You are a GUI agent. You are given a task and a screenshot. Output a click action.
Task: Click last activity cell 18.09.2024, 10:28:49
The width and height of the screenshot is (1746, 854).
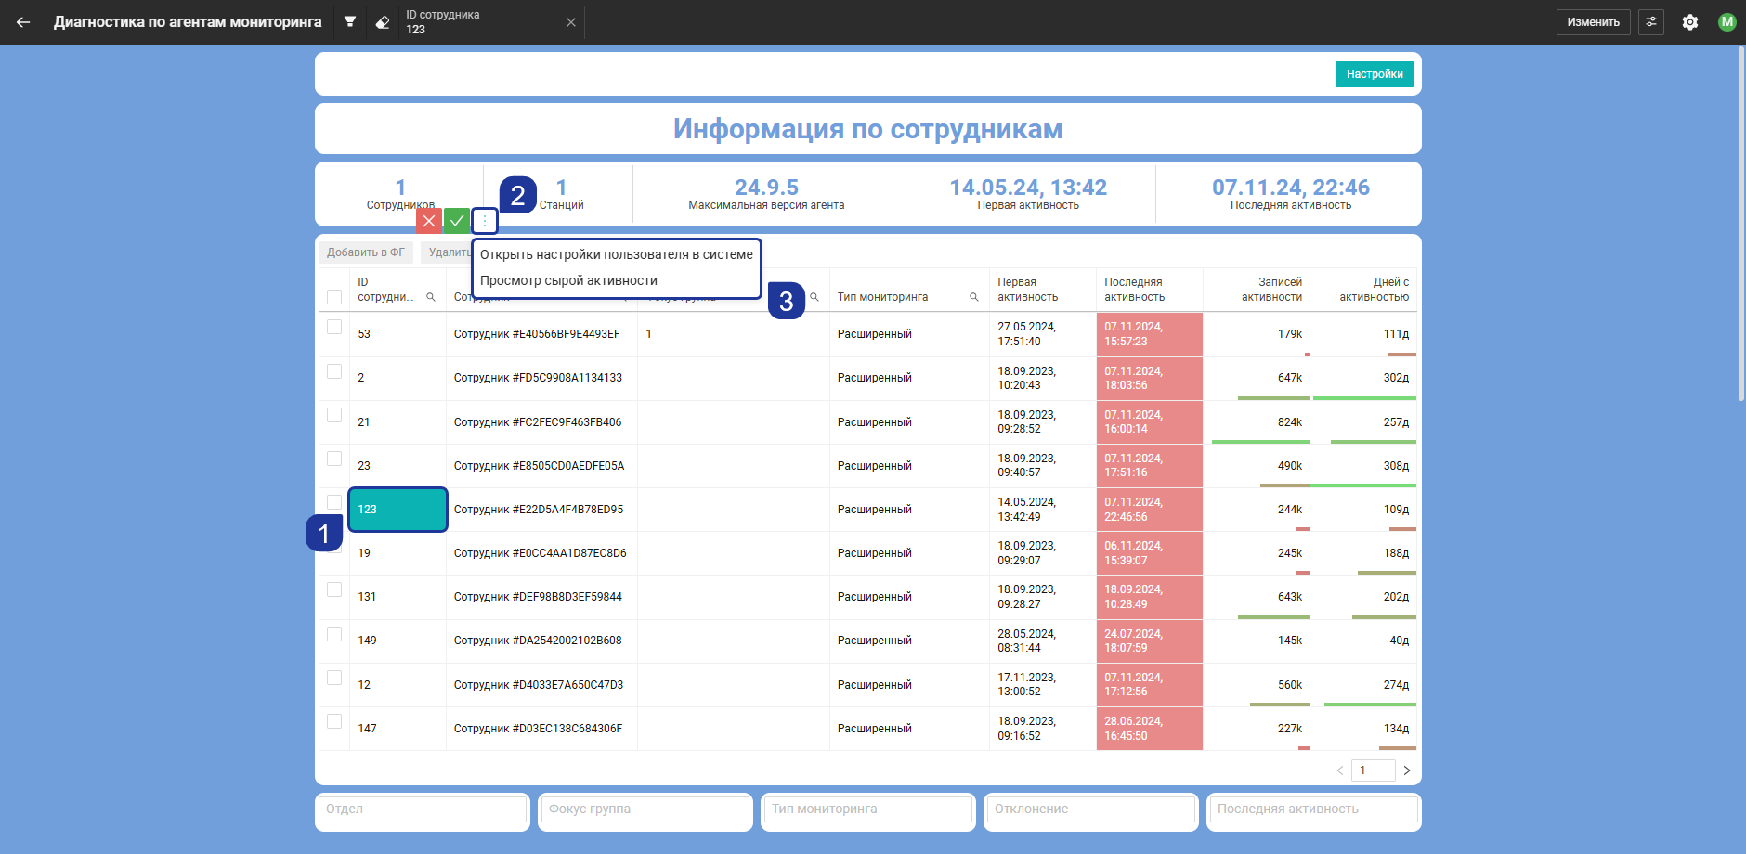pos(1150,597)
